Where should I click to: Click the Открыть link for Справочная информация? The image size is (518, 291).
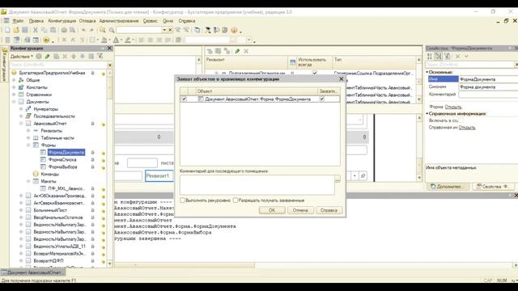coord(467,128)
